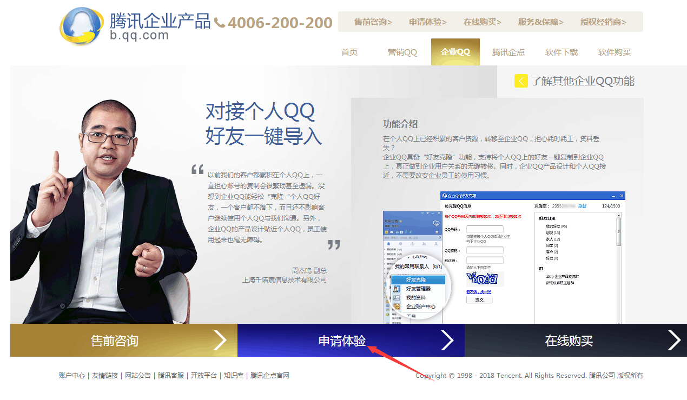Go to the 首页 tab
The height and width of the screenshot is (400, 687).
(x=349, y=52)
